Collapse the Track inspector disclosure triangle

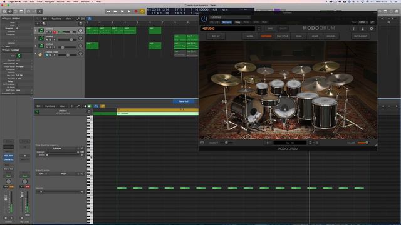(3, 50)
